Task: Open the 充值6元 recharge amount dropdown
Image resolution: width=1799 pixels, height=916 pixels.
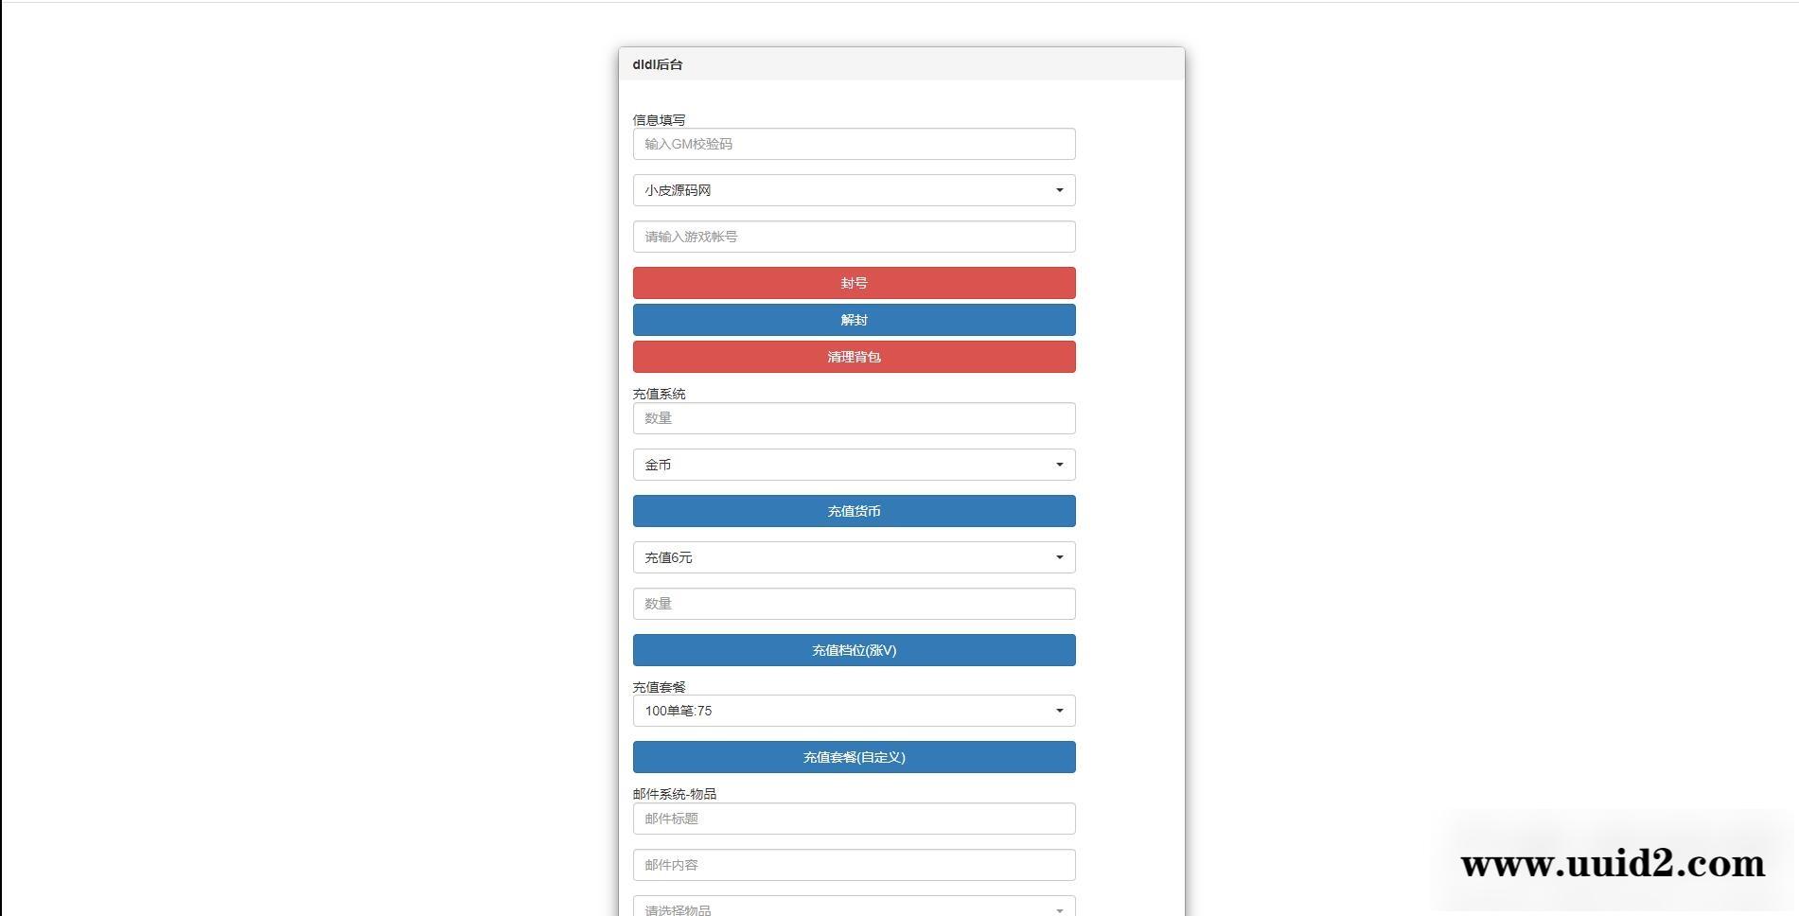Action: [853, 556]
